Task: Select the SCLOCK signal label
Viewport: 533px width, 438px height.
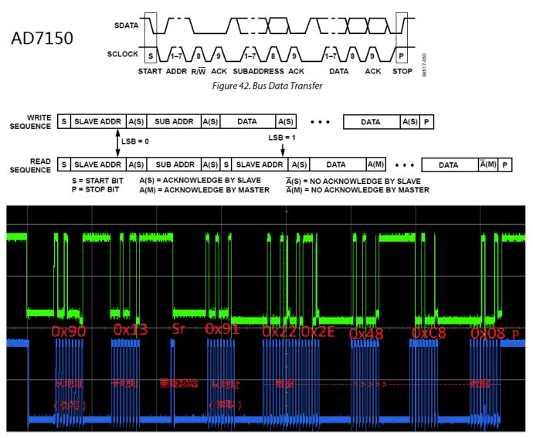Action: point(121,56)
